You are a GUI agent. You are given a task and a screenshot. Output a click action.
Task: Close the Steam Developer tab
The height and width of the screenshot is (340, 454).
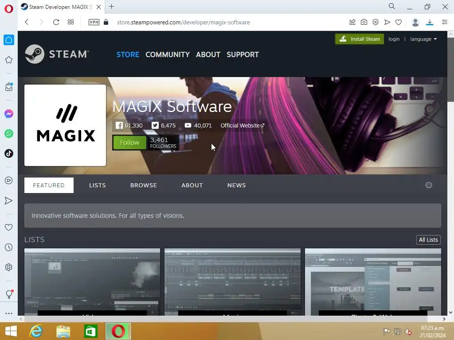point(99,7)
